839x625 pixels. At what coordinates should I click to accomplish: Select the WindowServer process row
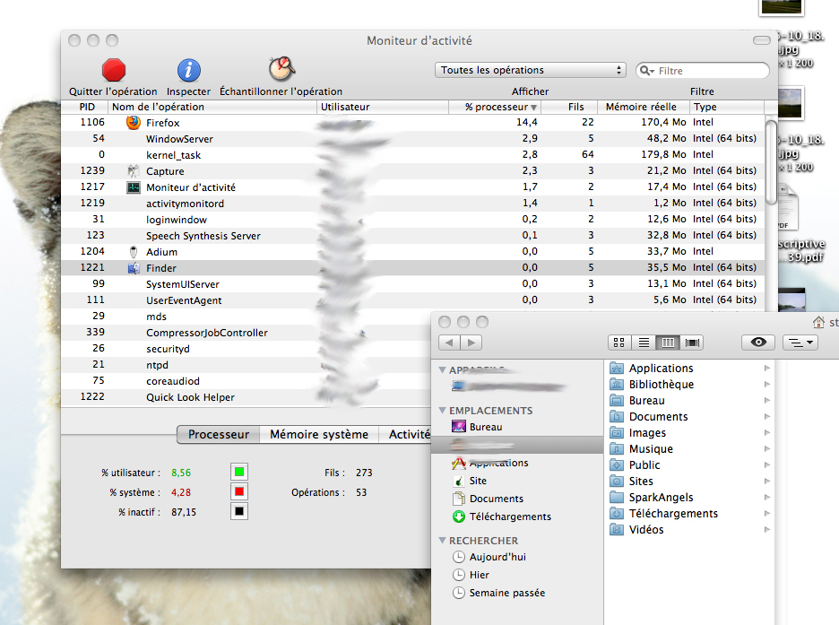pyautogui.click(x=412, y=139)
